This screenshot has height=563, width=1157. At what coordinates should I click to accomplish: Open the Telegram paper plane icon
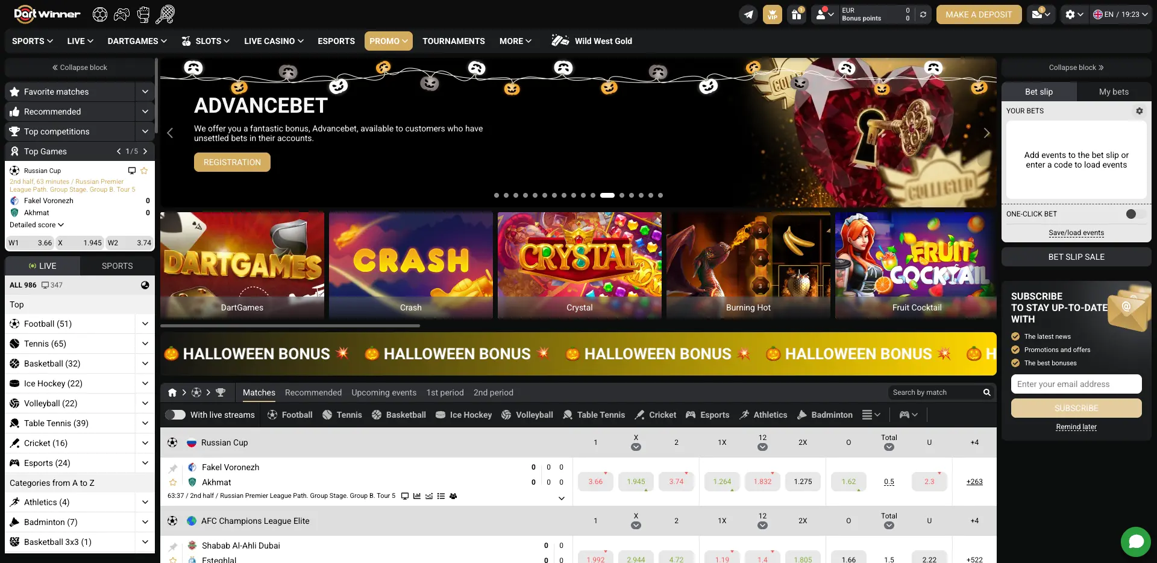pyautogui.click(x=748, y=14)
